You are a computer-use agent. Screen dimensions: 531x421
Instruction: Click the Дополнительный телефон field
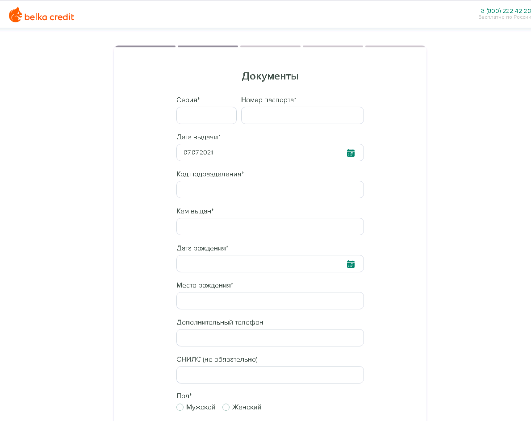(x=270, y=338)
